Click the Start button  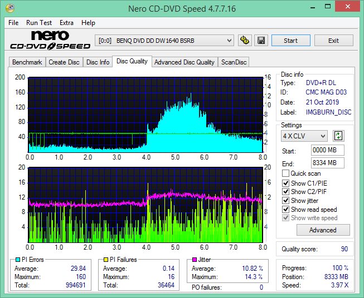(290, 41)
